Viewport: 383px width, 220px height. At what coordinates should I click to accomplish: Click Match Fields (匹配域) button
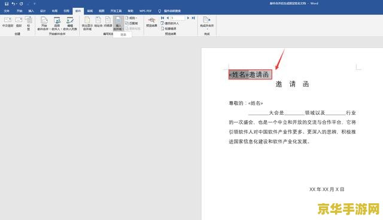pos(132,23)
